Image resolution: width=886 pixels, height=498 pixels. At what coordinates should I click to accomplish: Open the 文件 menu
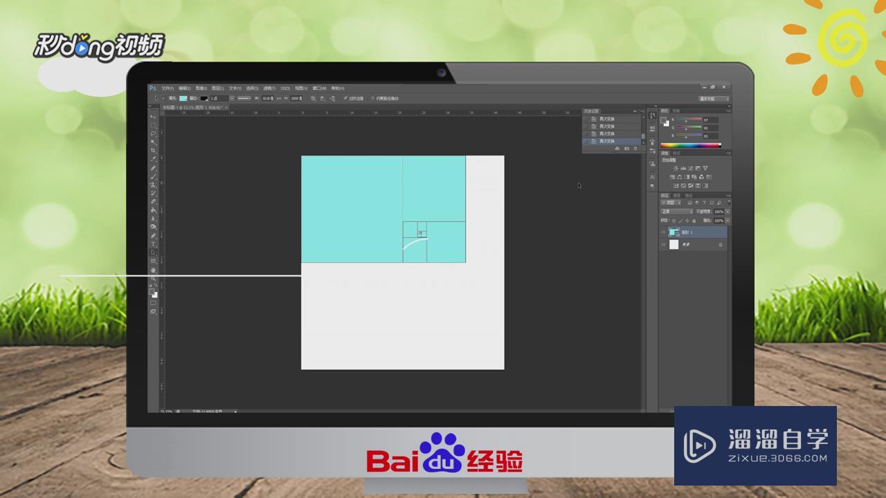click(166, 89)
